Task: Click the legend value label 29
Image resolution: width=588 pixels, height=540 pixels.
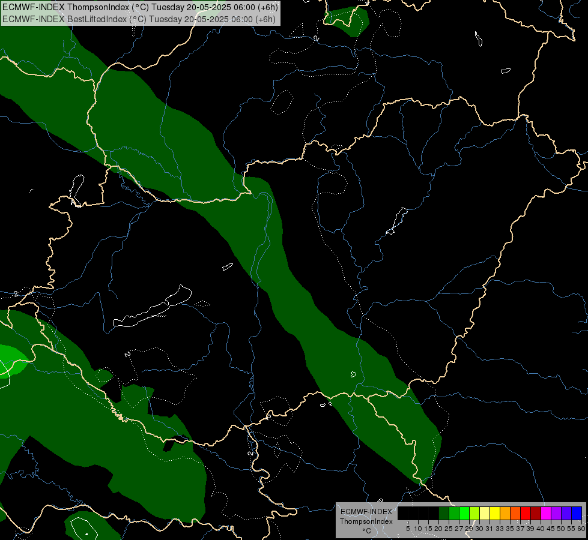Action: (469, 529)
